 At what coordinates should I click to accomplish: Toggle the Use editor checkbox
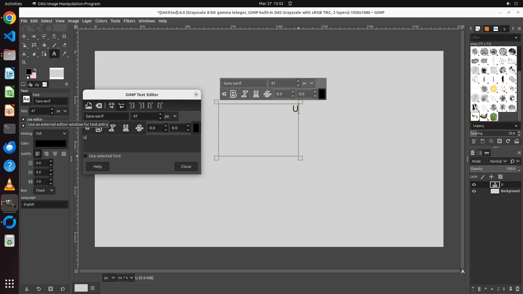coord(23,119)
